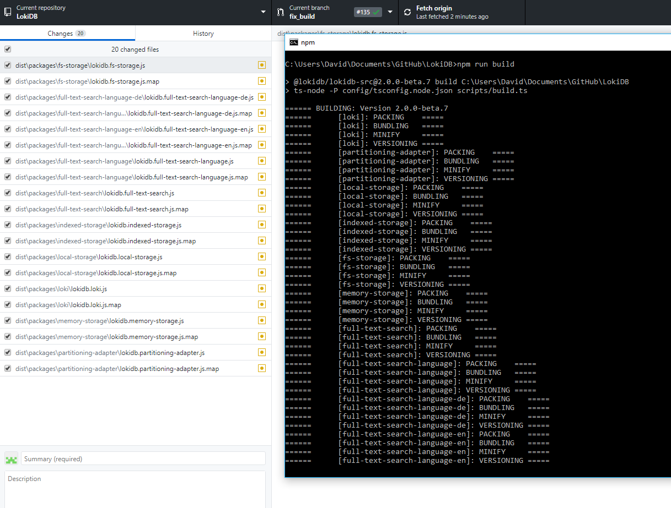The height and width of the screenshot is (508, 671).
Task: Click the pull request #135 badge
Action: (368, 12)
